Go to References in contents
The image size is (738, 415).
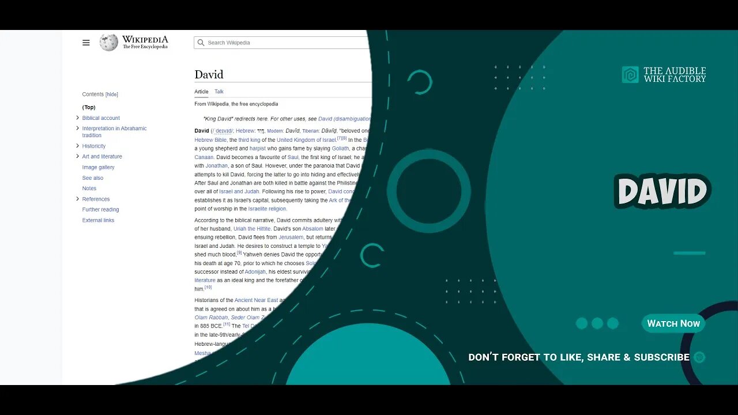click(96, 199)
